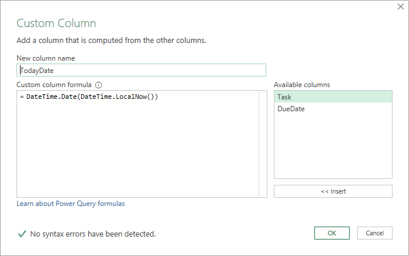Click the formula editor vertical scrollbar

coord(263,144)
